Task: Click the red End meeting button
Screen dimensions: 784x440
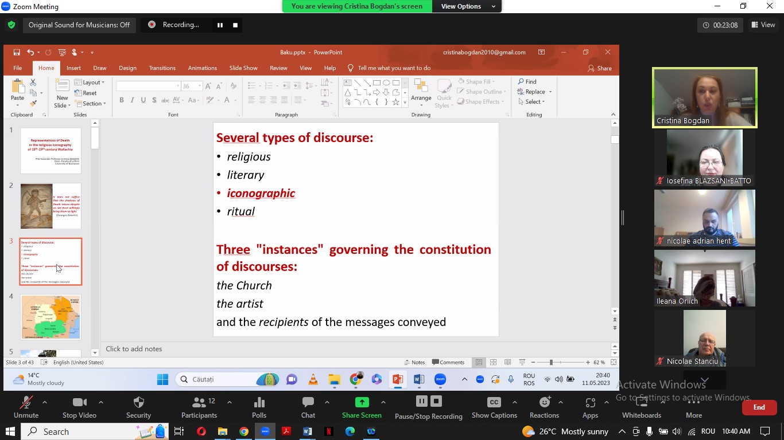Action: (x=759, y=407)
